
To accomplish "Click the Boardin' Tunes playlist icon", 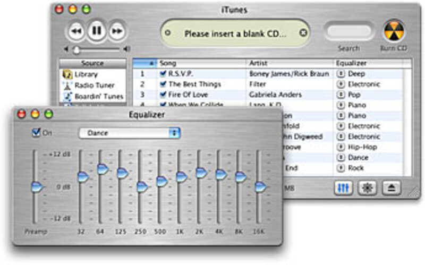I will (x=67, y=97).
